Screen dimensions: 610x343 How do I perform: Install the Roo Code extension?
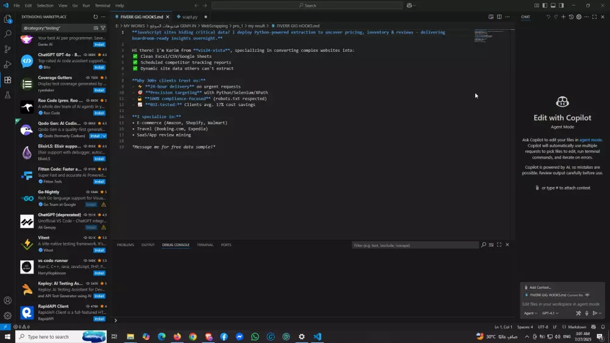pyautogui.click(x=99, y=113)
